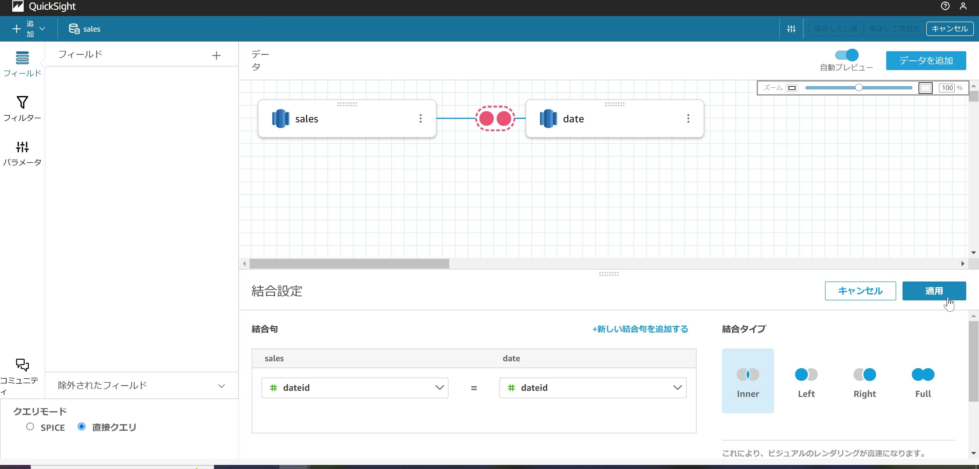Click the sales dataset icon in toolbar

(74, 29)
